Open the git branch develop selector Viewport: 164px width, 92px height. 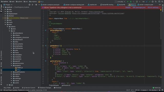pos(153,90)
